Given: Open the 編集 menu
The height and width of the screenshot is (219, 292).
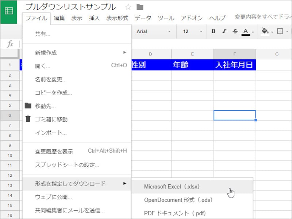Looking at the screenshot, I should tap(59, 17).
